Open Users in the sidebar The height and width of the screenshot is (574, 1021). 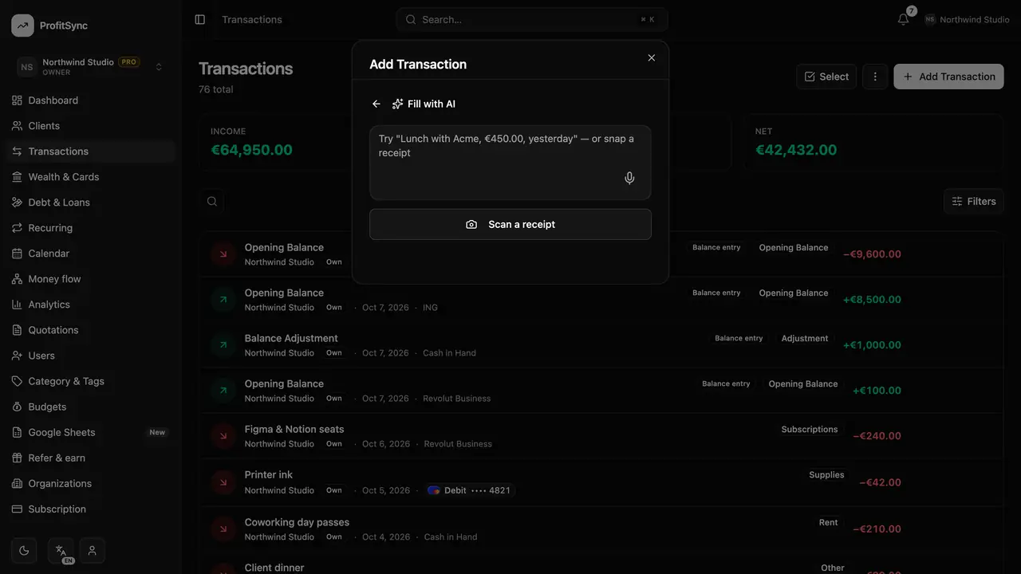click(x=90, y=356)
